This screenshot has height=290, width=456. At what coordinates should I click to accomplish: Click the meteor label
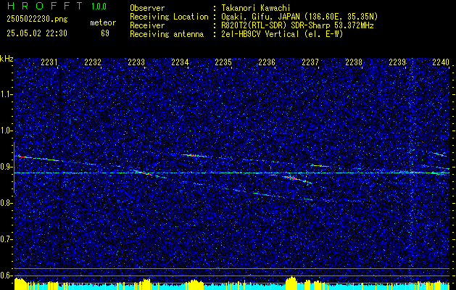coord(103,22)
